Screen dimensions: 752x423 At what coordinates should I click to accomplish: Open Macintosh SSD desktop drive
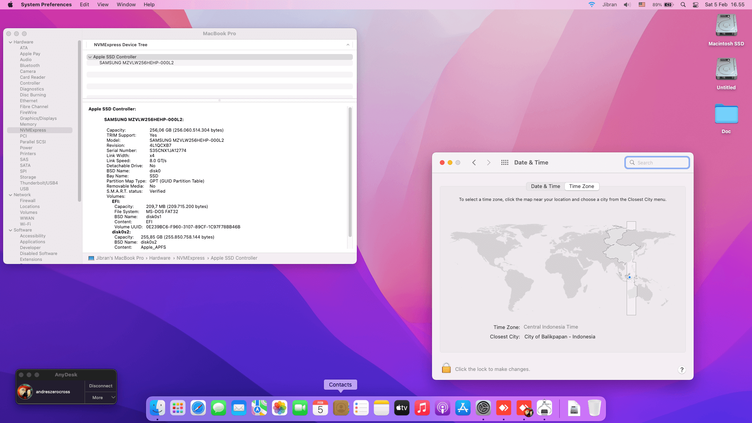tap(726, 30)
